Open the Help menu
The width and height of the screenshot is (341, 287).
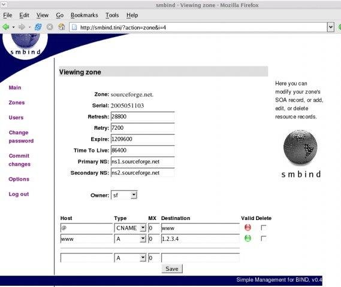pos(132,15)
